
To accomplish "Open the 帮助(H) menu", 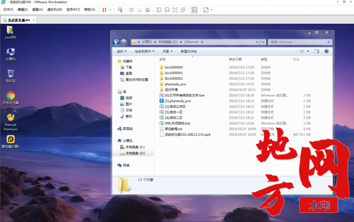I will click(90, 10).
